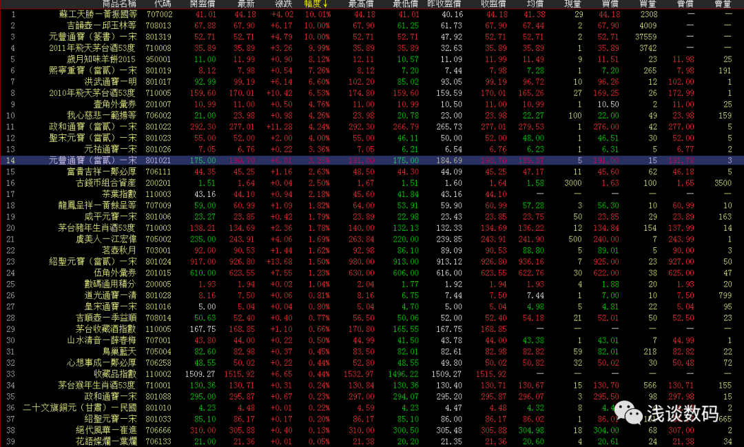
Task: Select row 茅台猴年生肖酒53度
Action: 372,385
